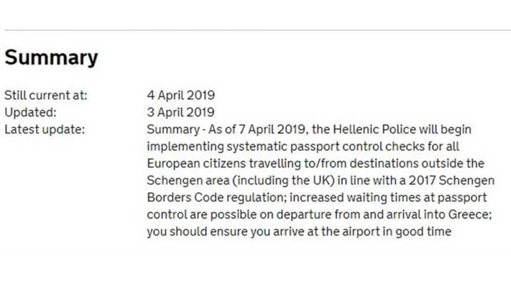Click the "3 April 2019" date
The width and height of the screenshot is (511, 281).
click(x=181, y=112)
